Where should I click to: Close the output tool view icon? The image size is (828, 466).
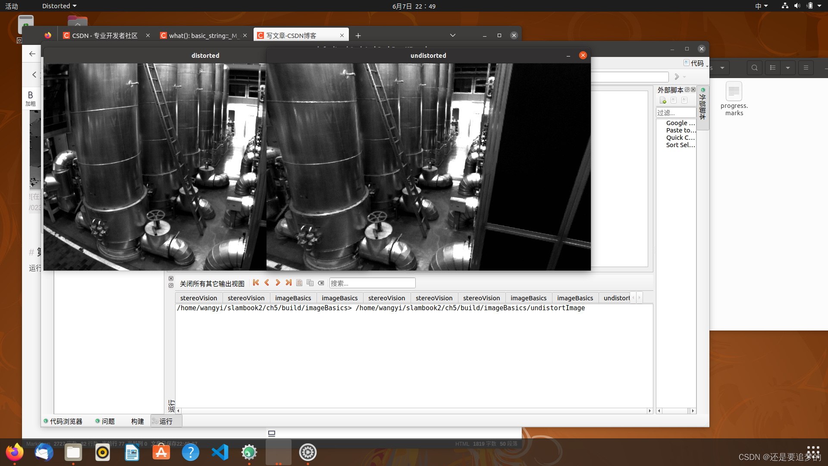click(x=171, y=279)
